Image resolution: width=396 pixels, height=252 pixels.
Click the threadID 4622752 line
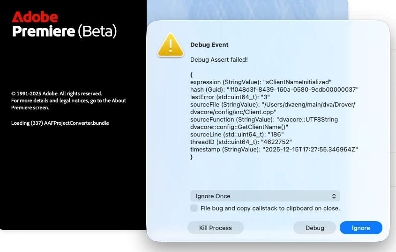click(241, 142)
